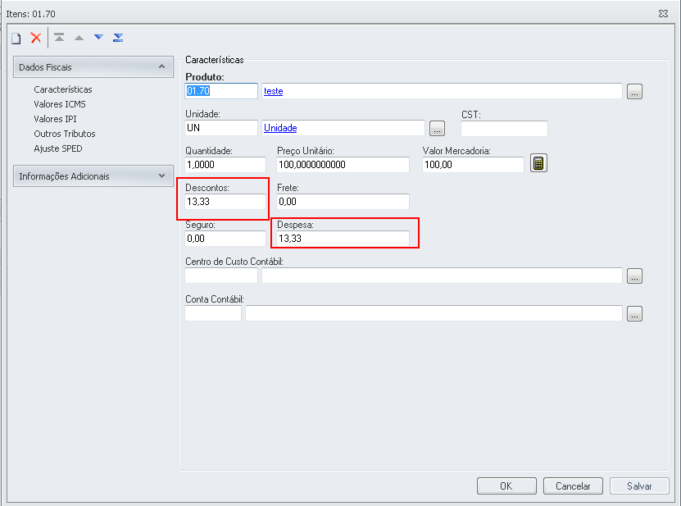Select Características in the sidebar
The width and height of the screenshot is (681, 506).
63,89
